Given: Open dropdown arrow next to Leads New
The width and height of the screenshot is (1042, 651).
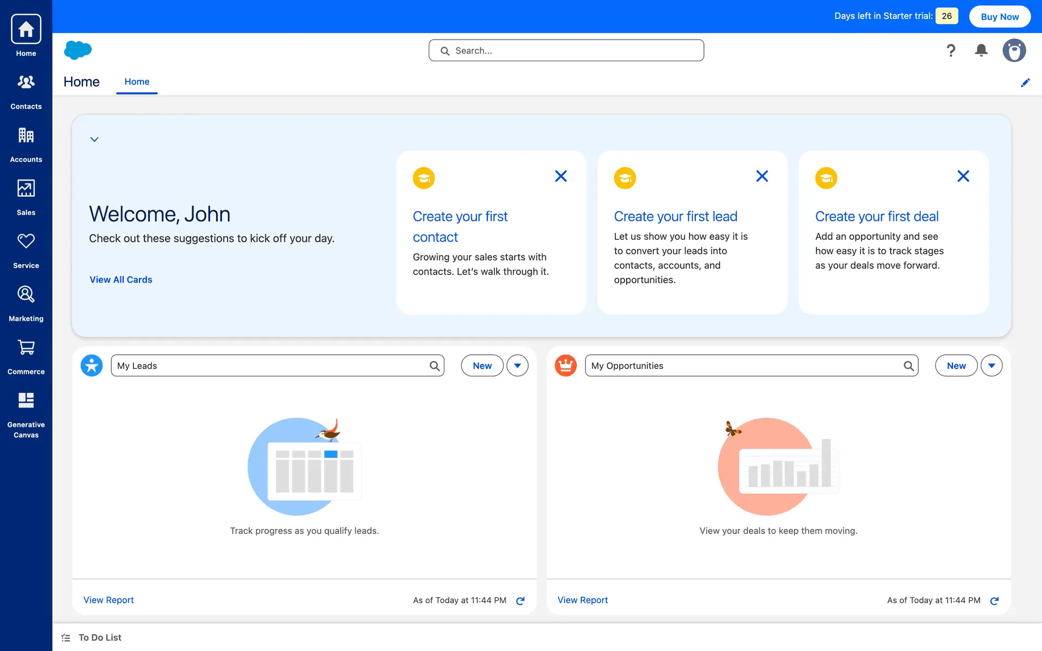Looking at the screenshot, I should point(517,366).
